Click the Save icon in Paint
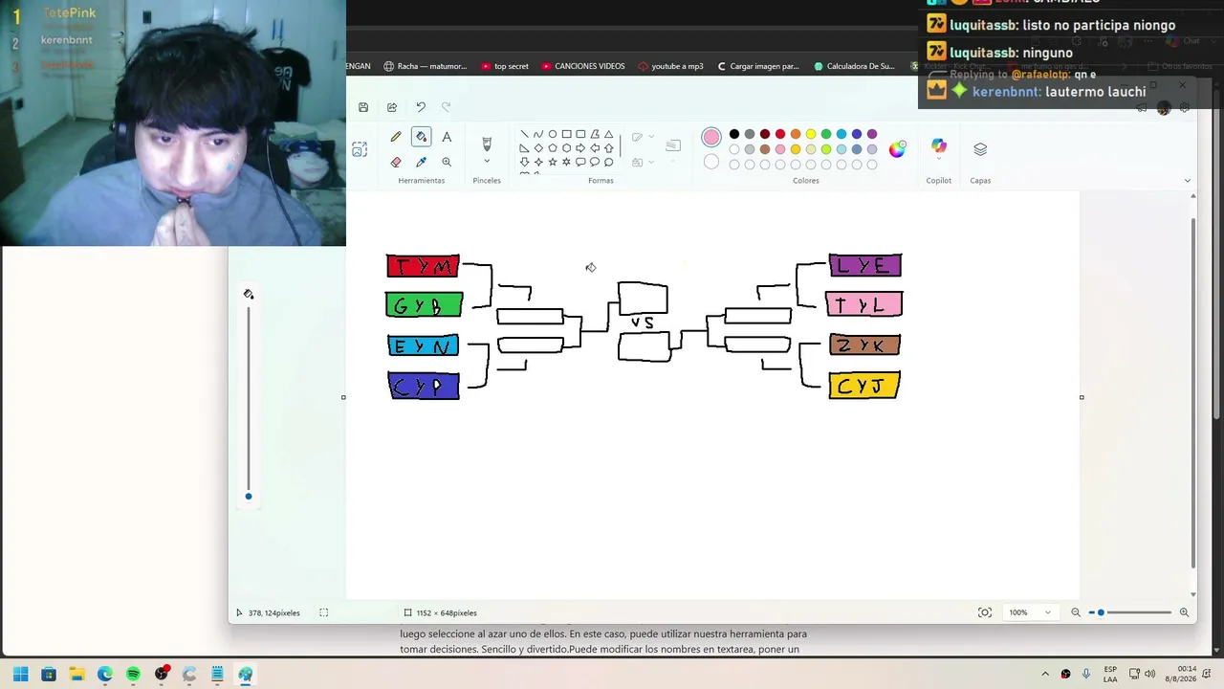 click(x=363, y=107)
